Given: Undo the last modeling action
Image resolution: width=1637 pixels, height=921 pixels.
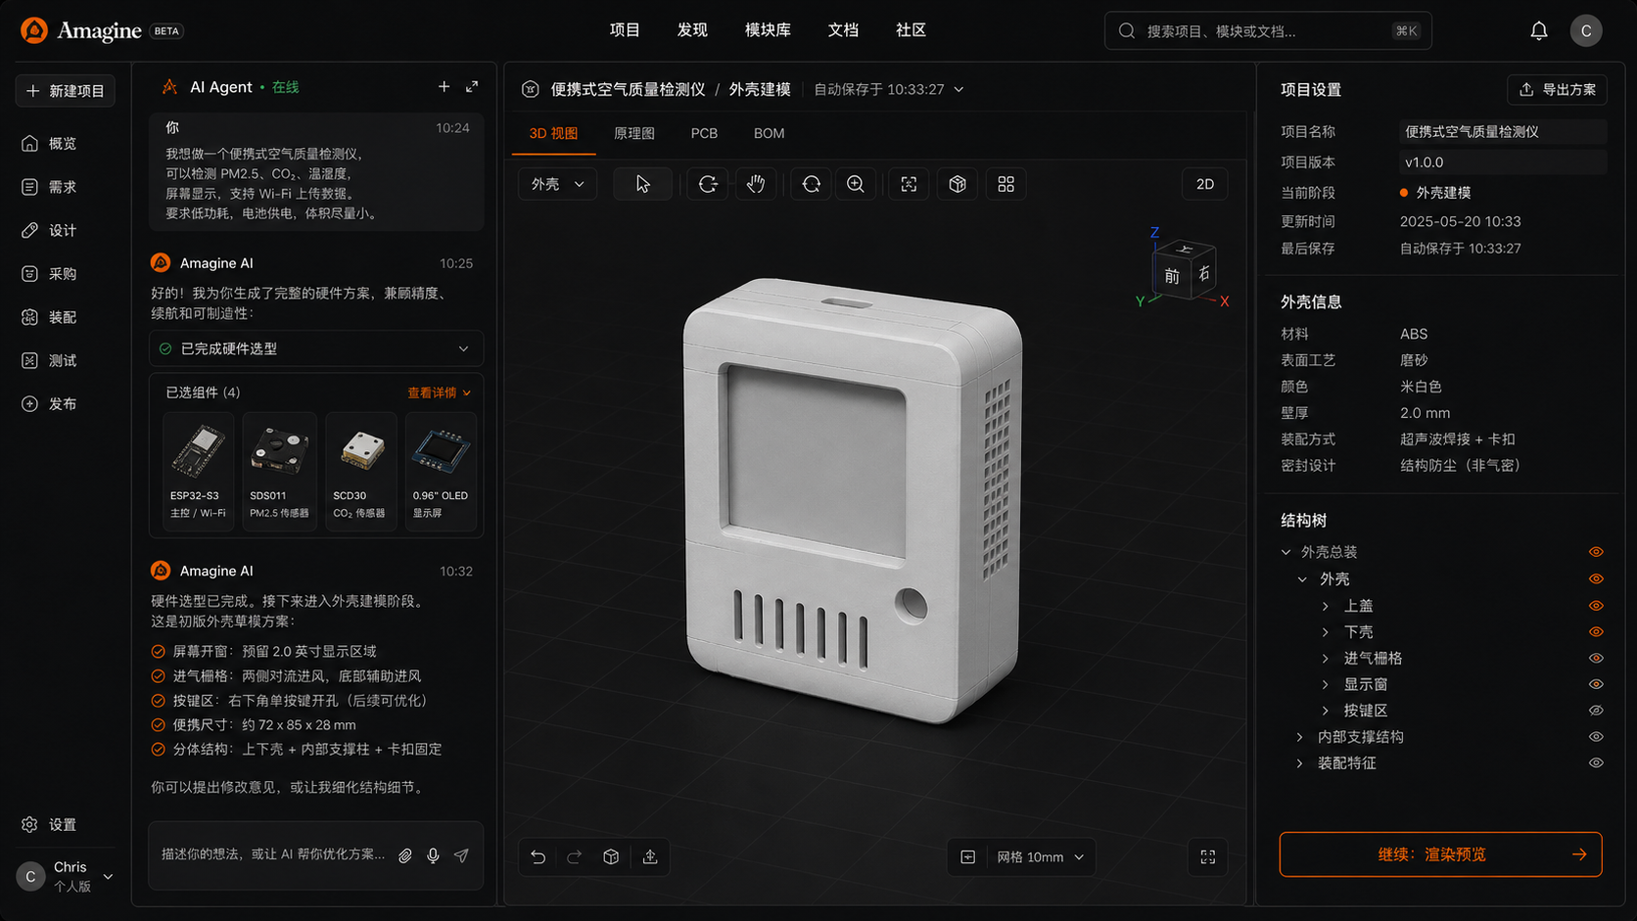Looking at the screenshot, I should click(538, 856).
